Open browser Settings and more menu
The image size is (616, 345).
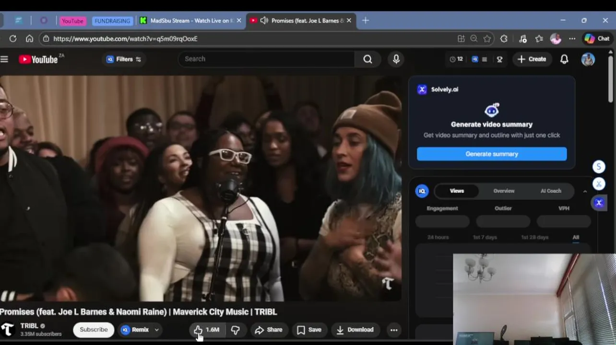pyautogui.click(x=572, y=39)
